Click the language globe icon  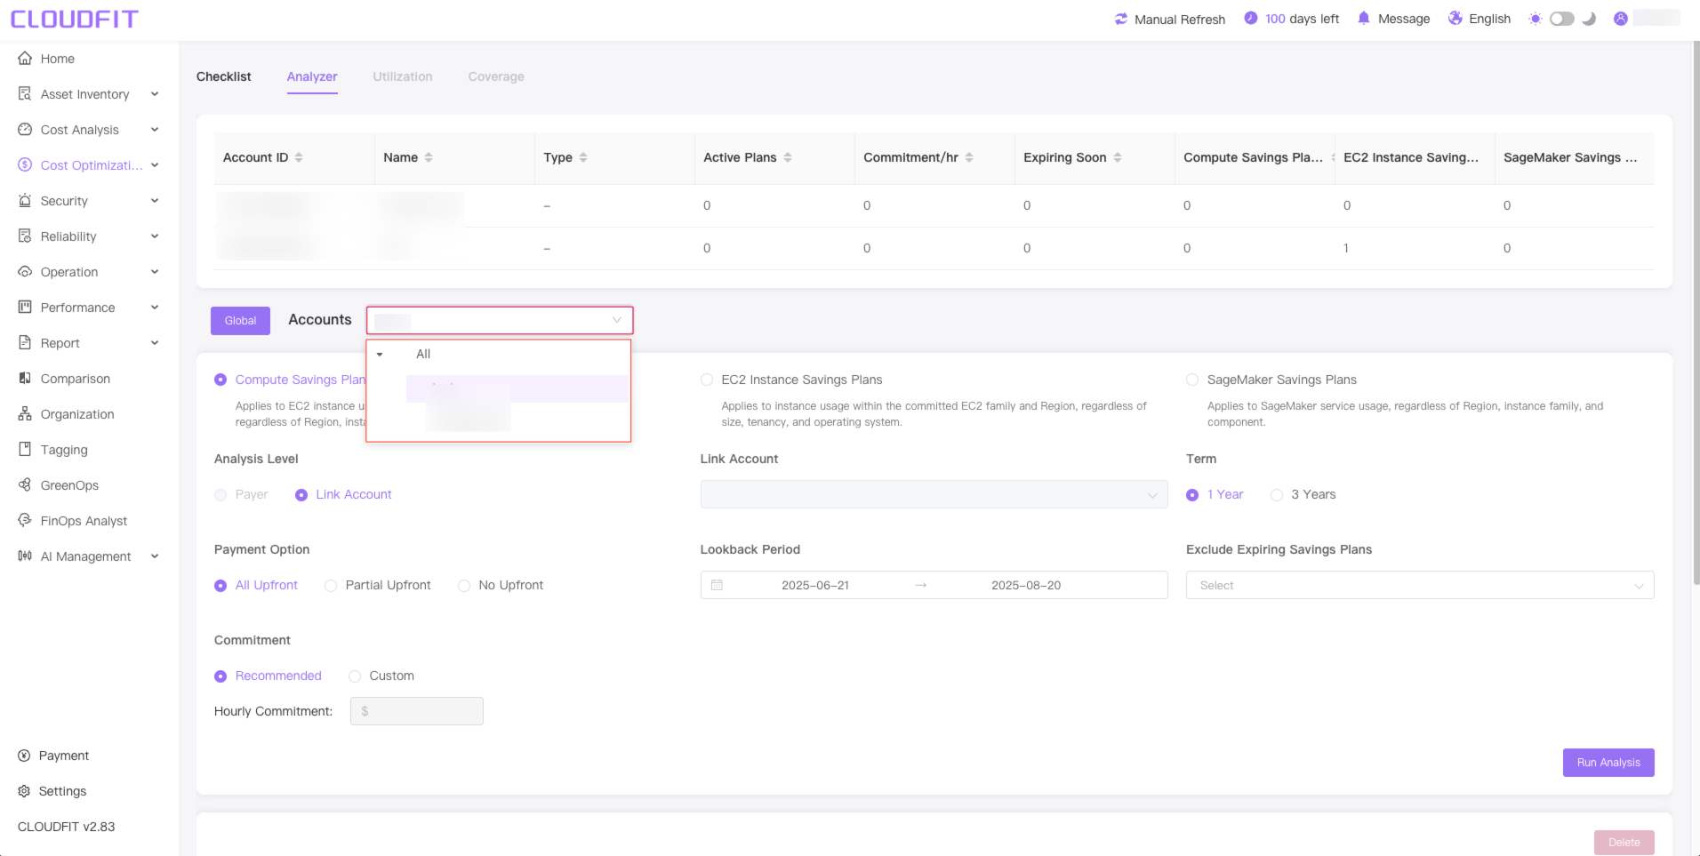click(x=1455, y=19)
